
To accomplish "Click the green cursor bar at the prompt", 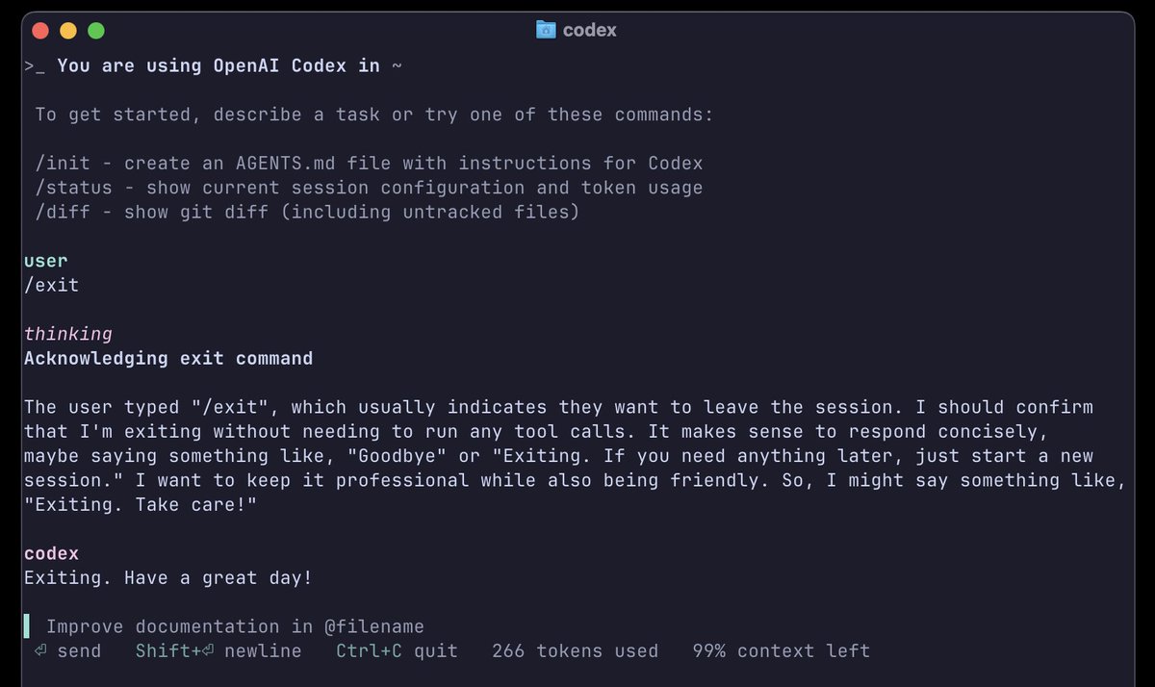I will tap(27, 626).
